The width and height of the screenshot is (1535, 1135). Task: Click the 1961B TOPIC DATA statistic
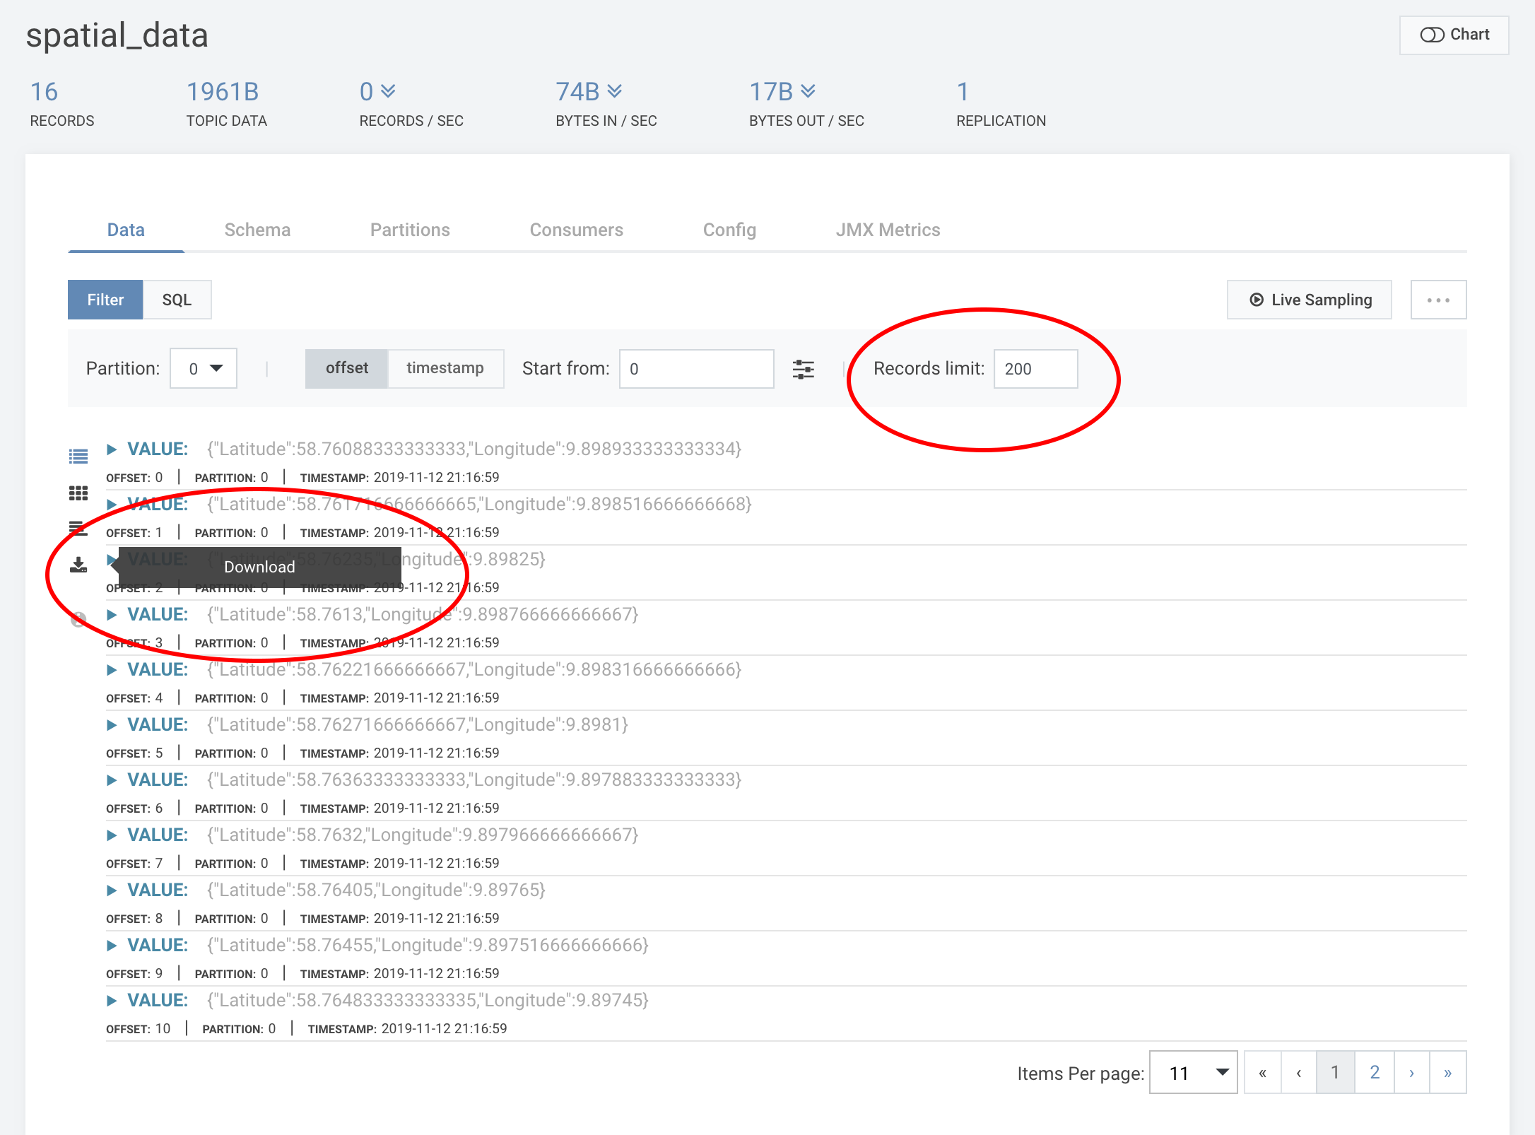click(227, 104)
